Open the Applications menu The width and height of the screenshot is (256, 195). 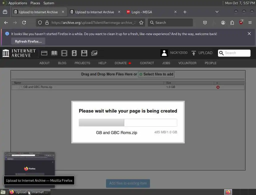point(15,3)
